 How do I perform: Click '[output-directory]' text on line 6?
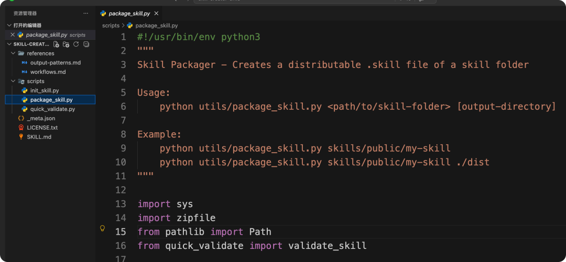pyautogui.click(x=506, y=107)
